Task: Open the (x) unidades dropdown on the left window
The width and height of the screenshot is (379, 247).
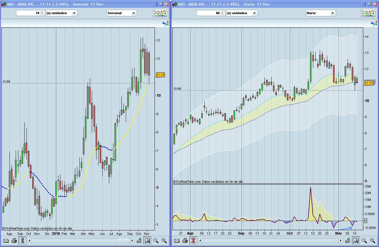Action: (62, 13)
